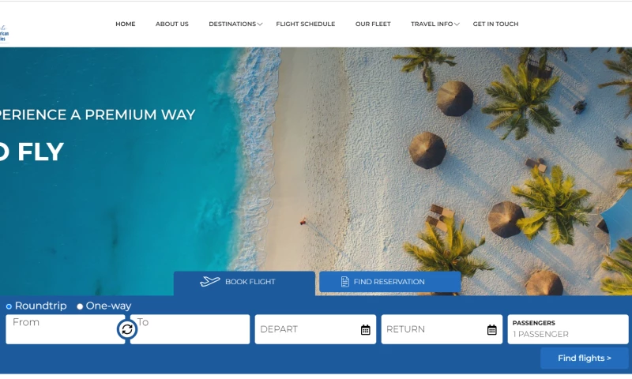Screen dimensions: 632x379
Task: Open the Passengers selector
Action: tap(568, 329)
